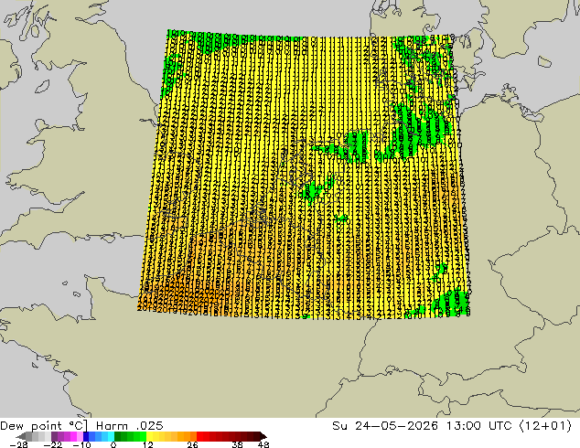Select the dark maroon swatch above 38
This screenshot has height=448, width=580.
(x=238, y=436)
